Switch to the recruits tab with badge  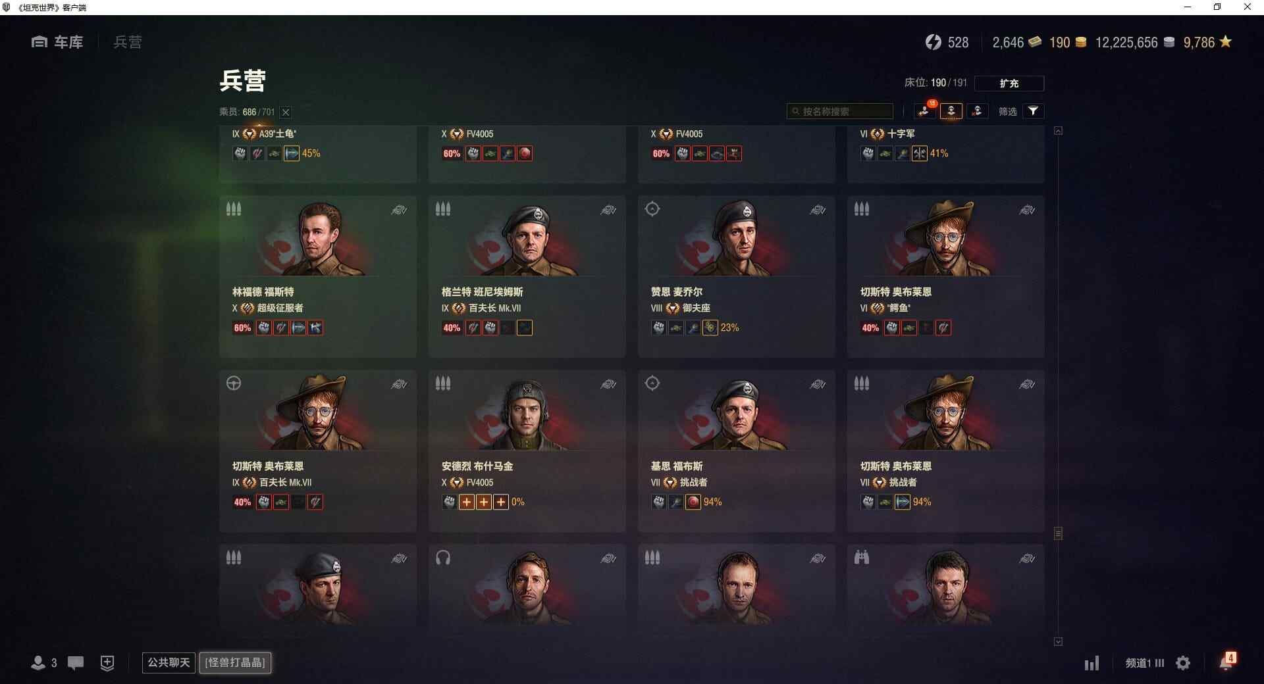[925, 111]
